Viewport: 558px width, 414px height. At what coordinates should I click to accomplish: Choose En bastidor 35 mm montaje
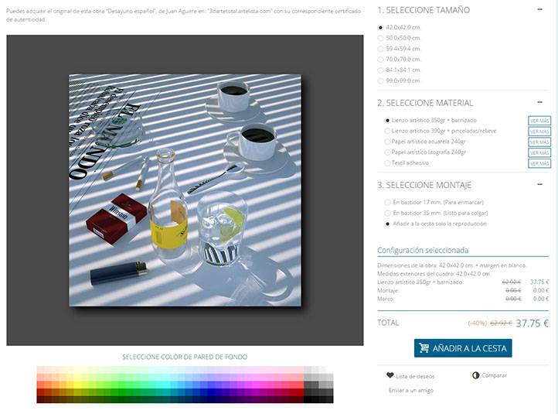[387, 213]
